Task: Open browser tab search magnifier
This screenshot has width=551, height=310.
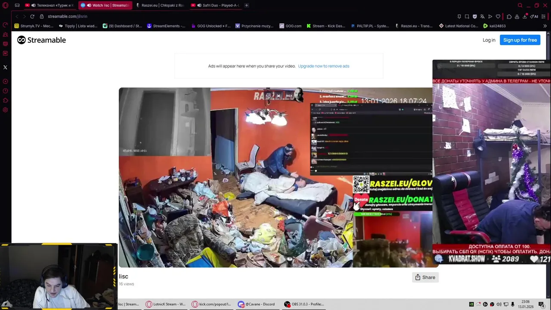Action: click(520, 5)
